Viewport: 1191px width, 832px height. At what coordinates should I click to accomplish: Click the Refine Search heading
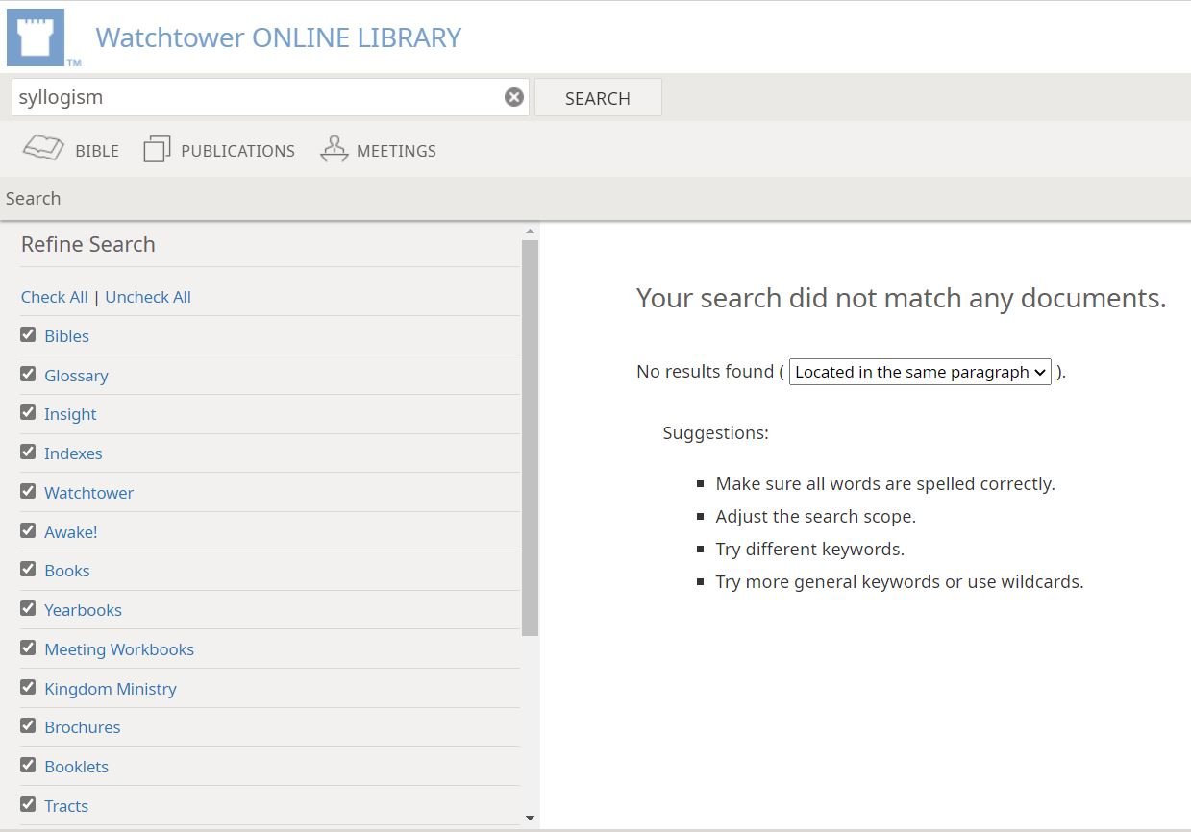88,244
